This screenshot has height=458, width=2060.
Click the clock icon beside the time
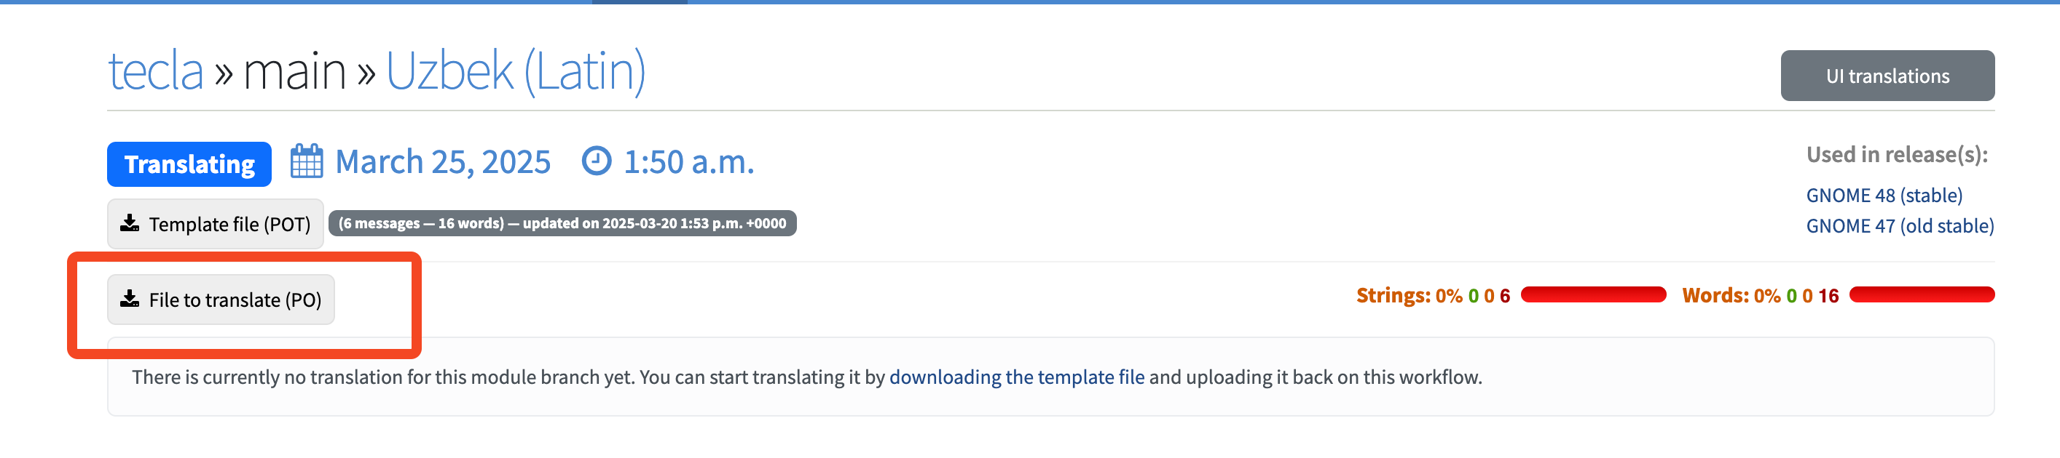(x=596, y=161)
